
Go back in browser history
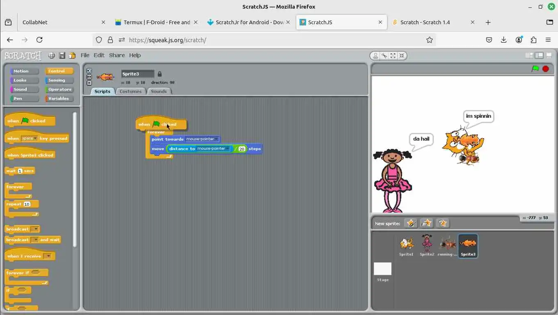[x=10, y=40]
